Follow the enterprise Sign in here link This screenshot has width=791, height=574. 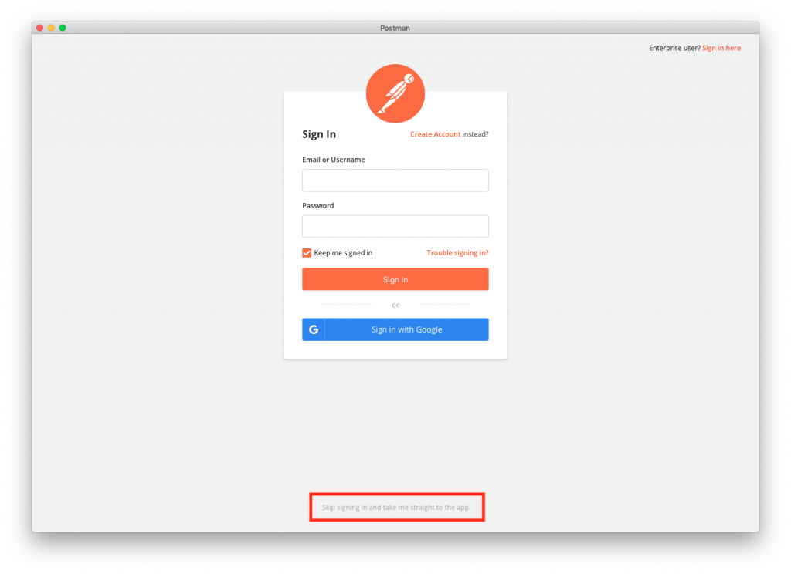[x=721, y=49]
